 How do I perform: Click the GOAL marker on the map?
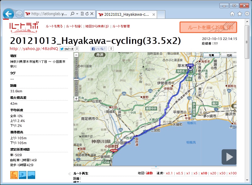click(x=114, y=150)
